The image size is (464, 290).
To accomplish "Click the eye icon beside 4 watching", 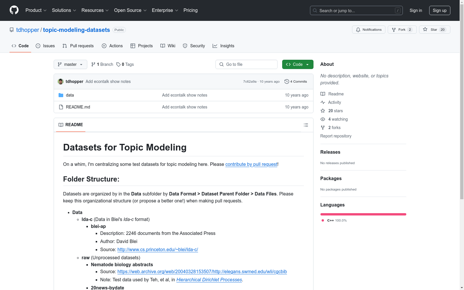I will pyautogui.click(x=323, y=119).
